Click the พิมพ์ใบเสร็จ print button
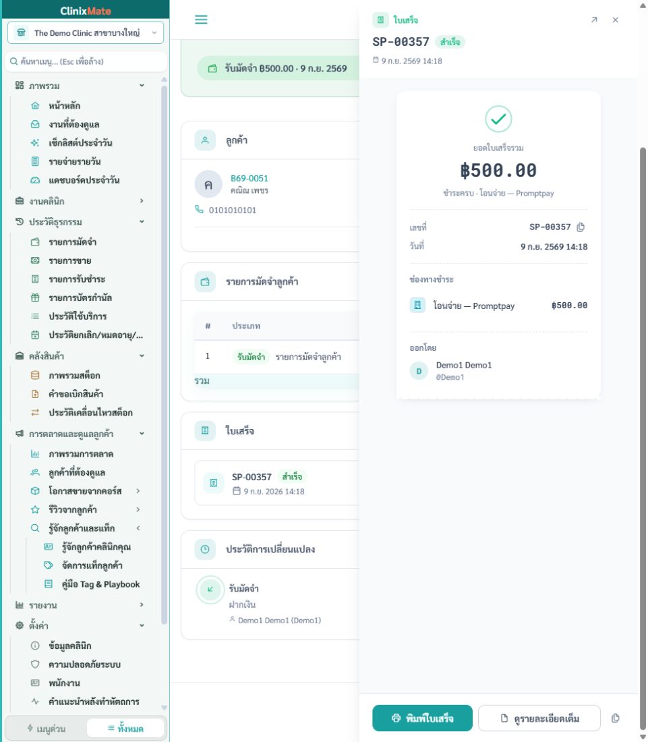 point(422,718)
